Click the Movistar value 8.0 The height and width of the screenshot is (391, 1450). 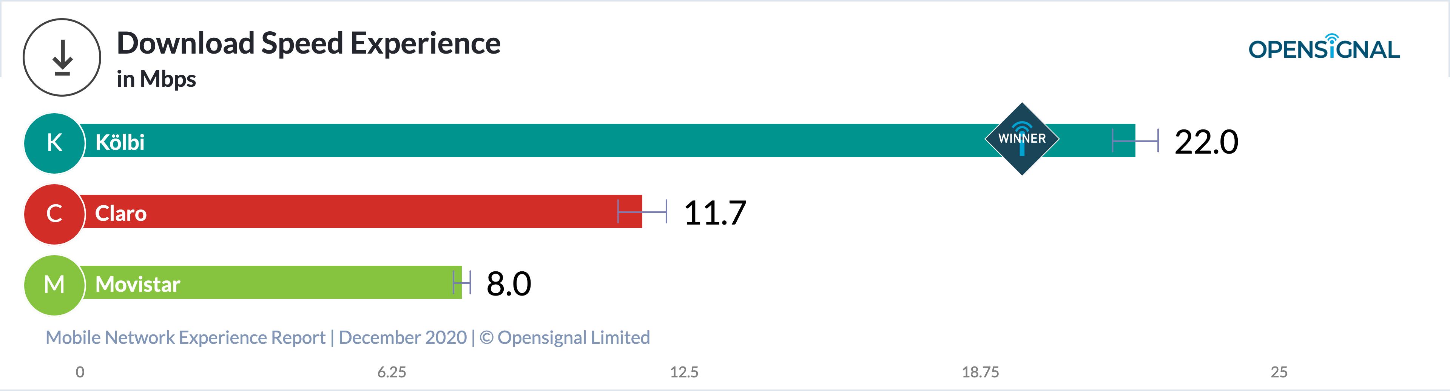[x=508, y=283]
